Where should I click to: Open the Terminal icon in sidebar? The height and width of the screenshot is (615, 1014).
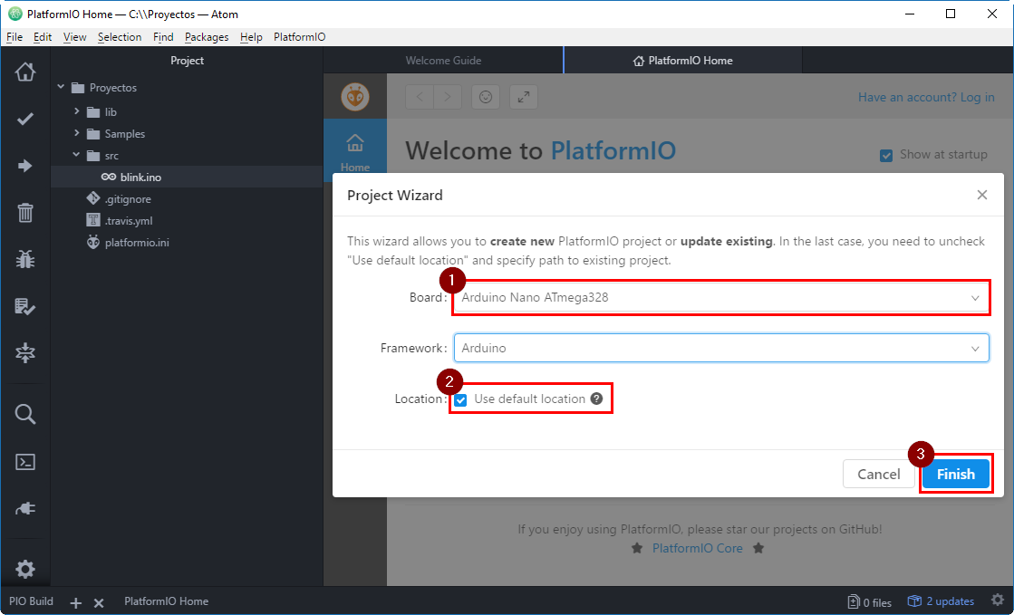25,462
